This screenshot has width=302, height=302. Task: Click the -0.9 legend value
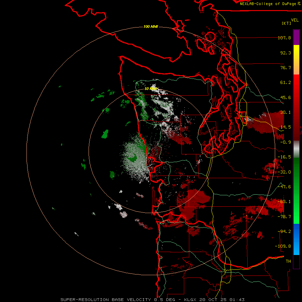[x=286, y=142]
